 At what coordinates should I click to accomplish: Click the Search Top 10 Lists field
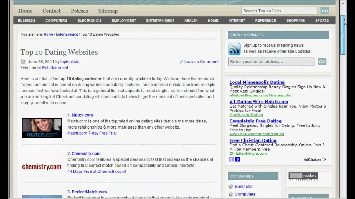(x=280, y=11)
